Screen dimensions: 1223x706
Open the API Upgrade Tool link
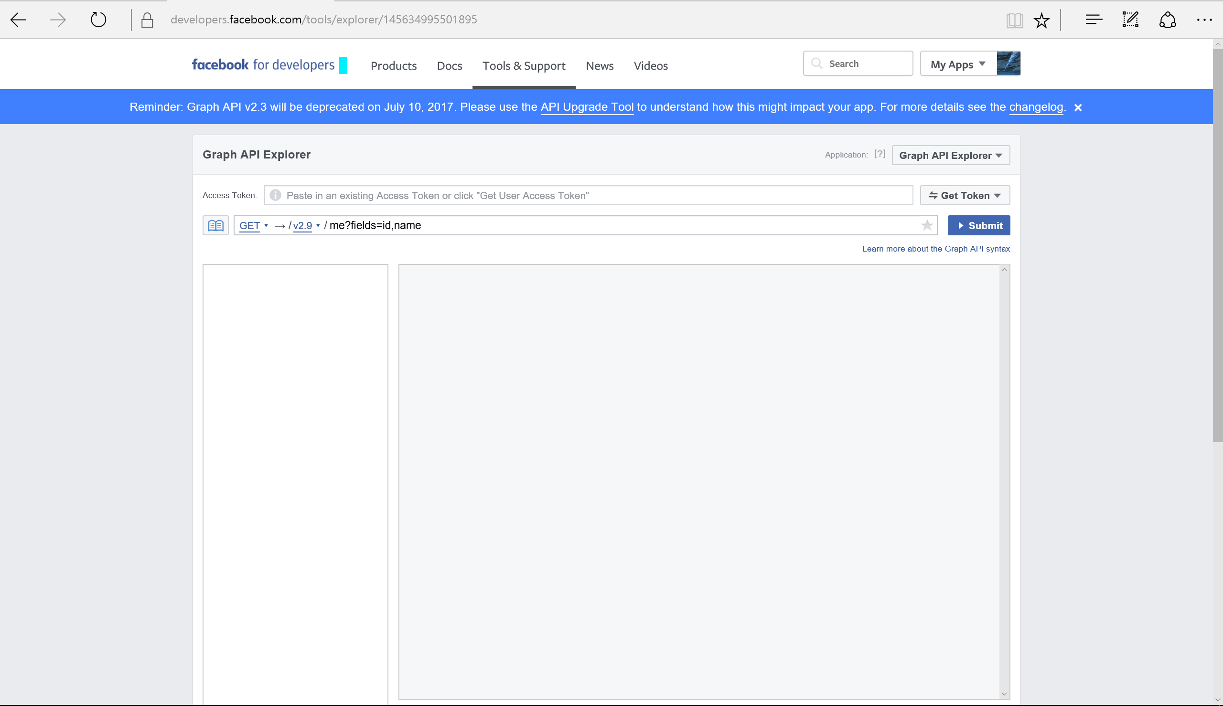(x=587, y=107)
